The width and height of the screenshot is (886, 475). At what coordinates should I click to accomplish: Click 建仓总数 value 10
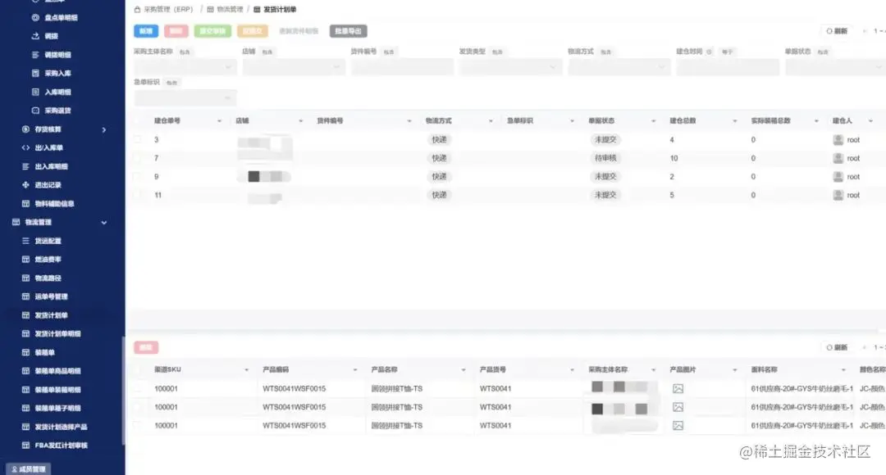click(x=674, y=159)
